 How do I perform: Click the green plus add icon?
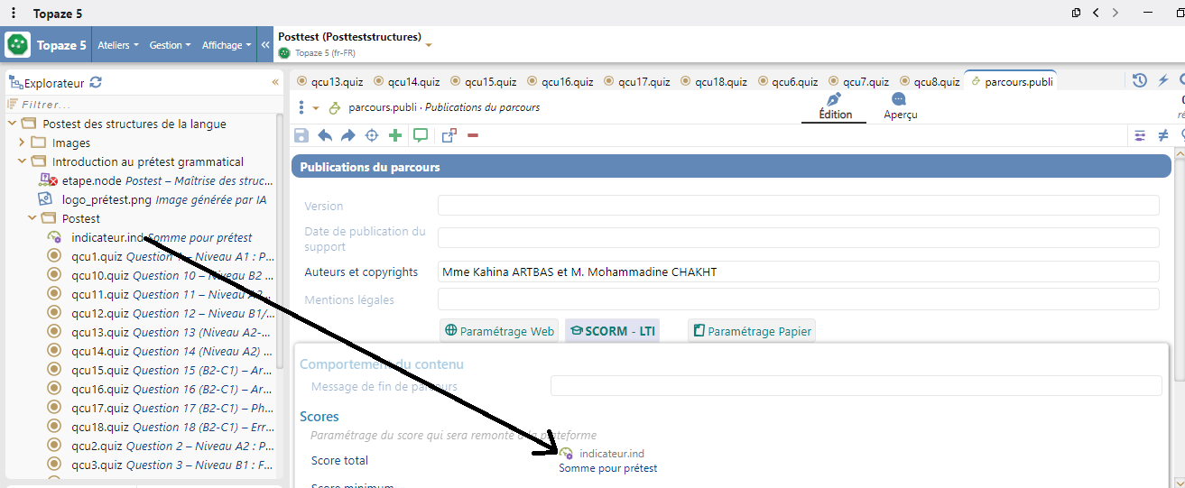[x=395, y=135]
